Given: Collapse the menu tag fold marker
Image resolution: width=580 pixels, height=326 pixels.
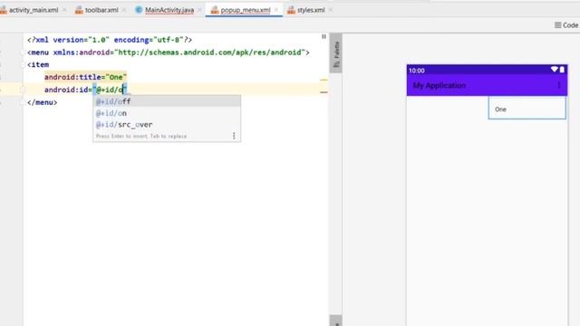Looking at the screenshot, I should (x=23, y=53).
